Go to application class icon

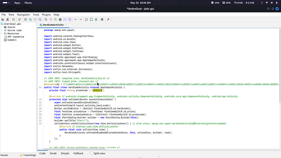(x=65, y=20)
